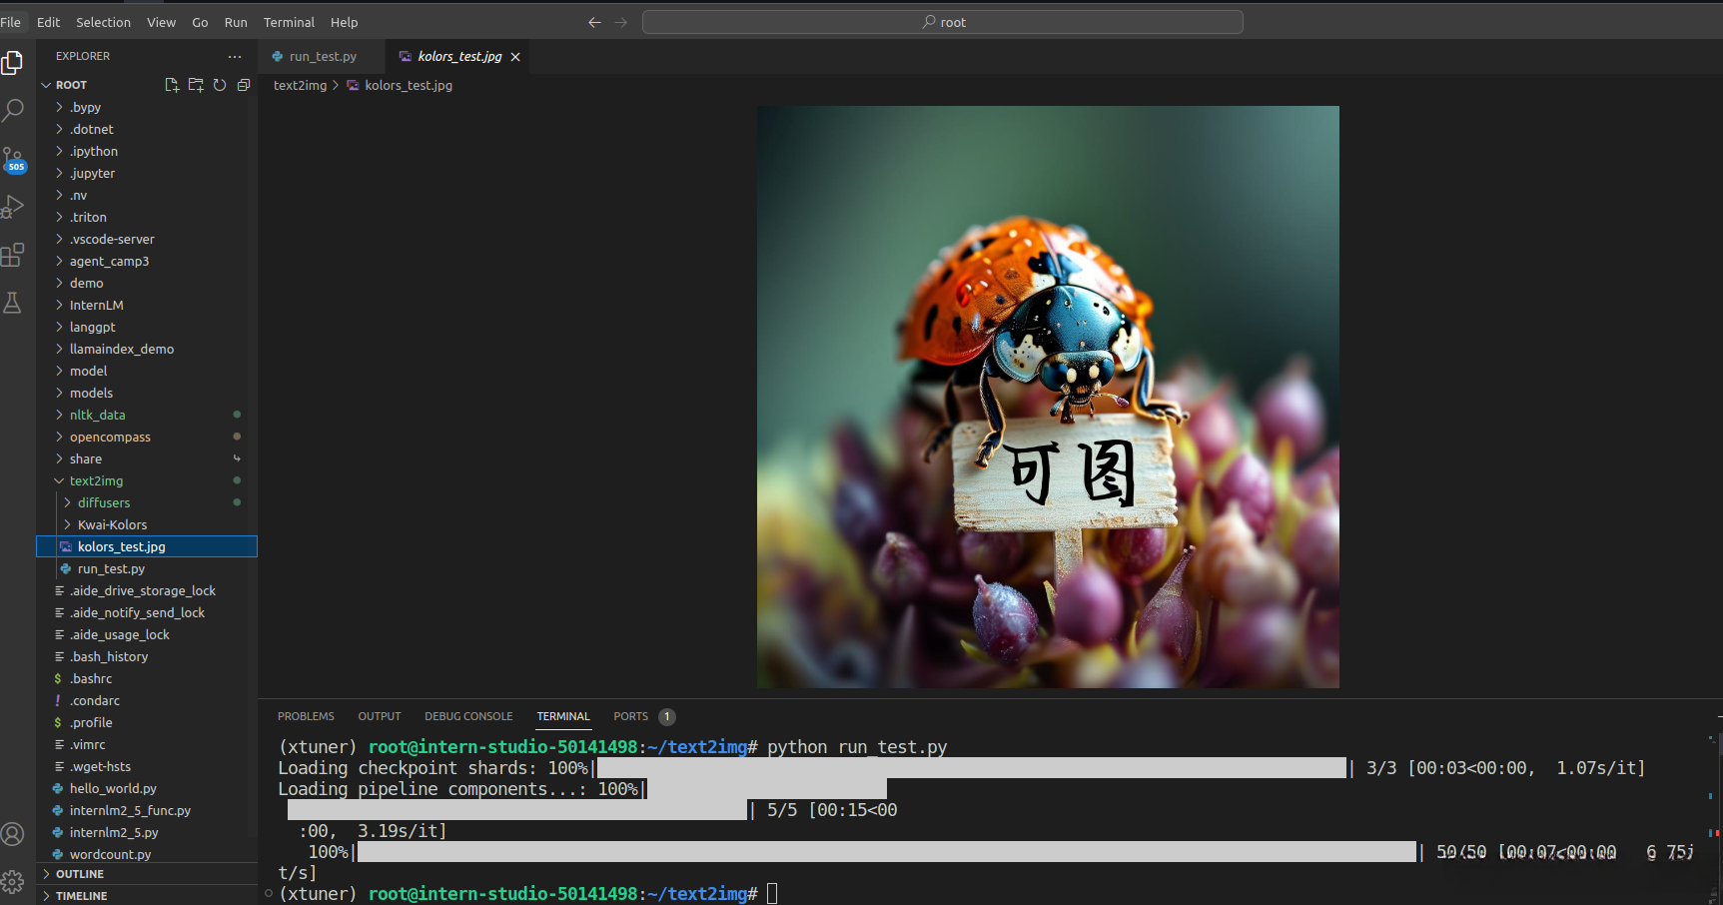
Task: Open the Run menu
Action: [x=236, y=22]
